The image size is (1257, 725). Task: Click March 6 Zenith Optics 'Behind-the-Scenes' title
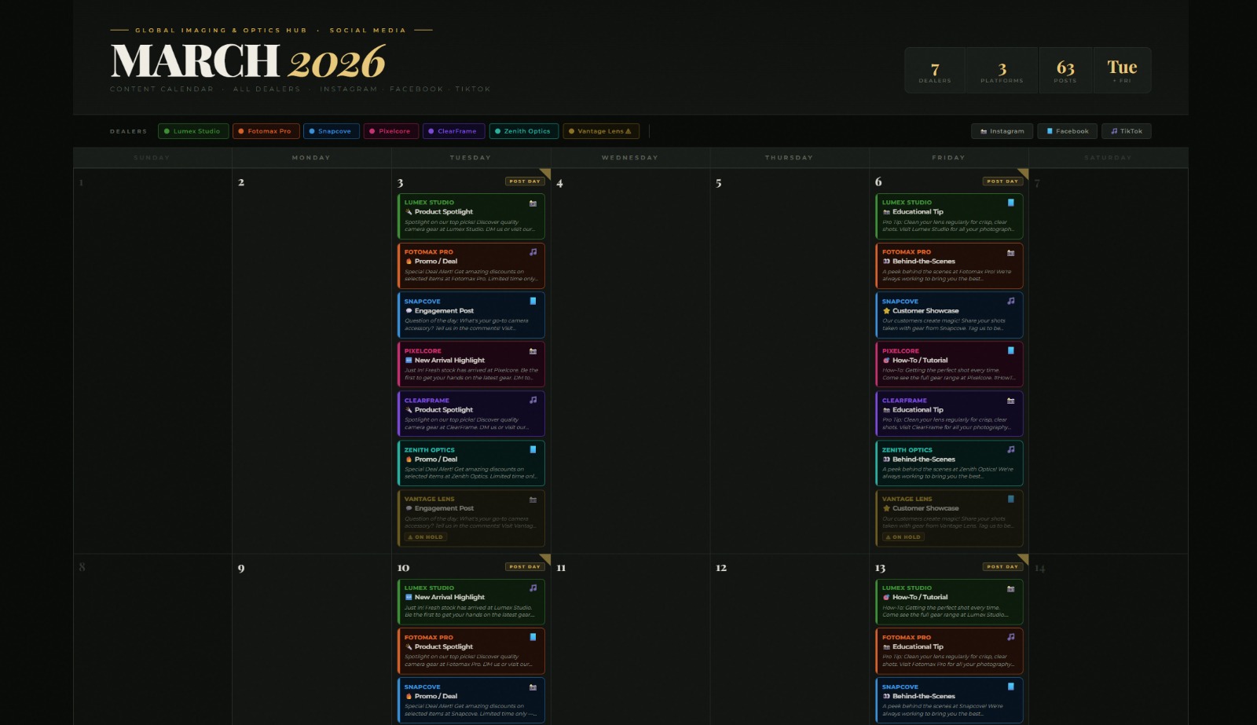tap(924, 460)
